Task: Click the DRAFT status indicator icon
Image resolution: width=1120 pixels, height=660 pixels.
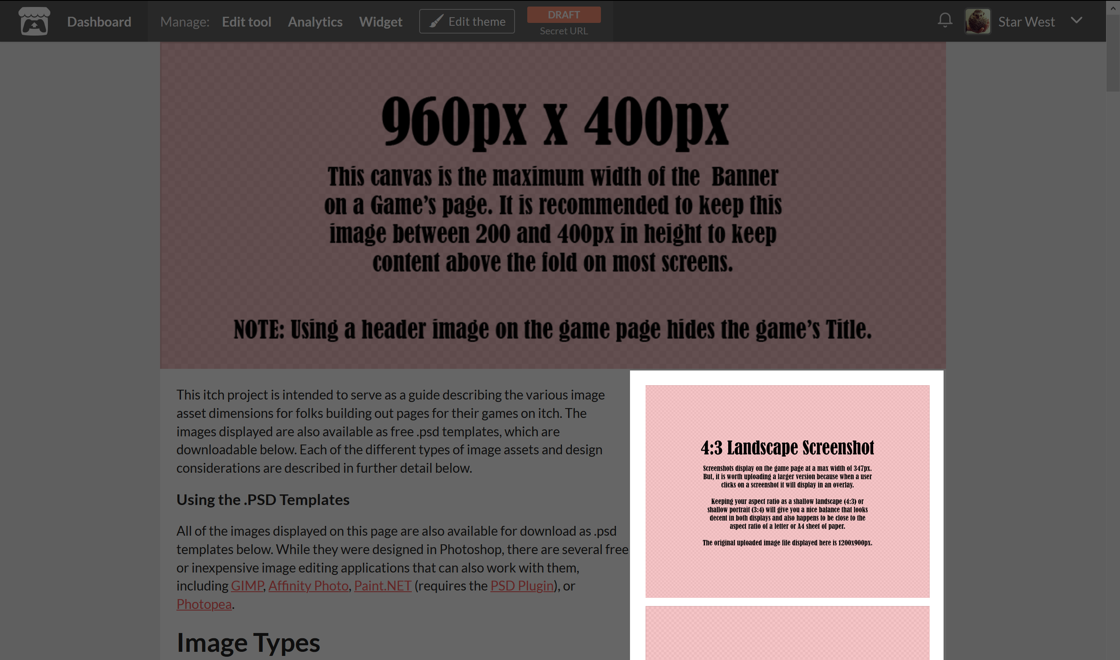Action: click(x=564, y=13)
